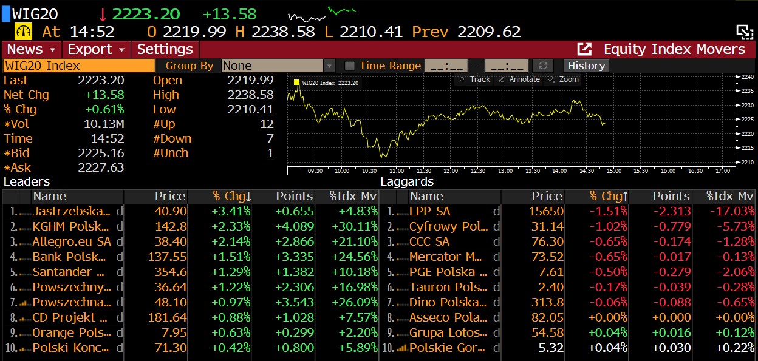Image resolution: width=758 pixels, height=361 pixels.
Task: Click the refresh icon beside the time range fields
Action: (543, 66)
